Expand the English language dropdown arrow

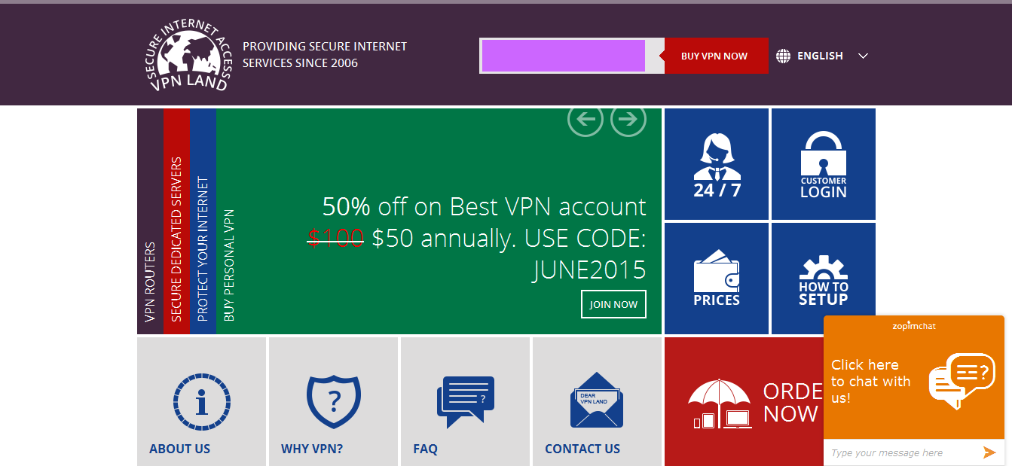pyautogui.click(x=864, y=56)
